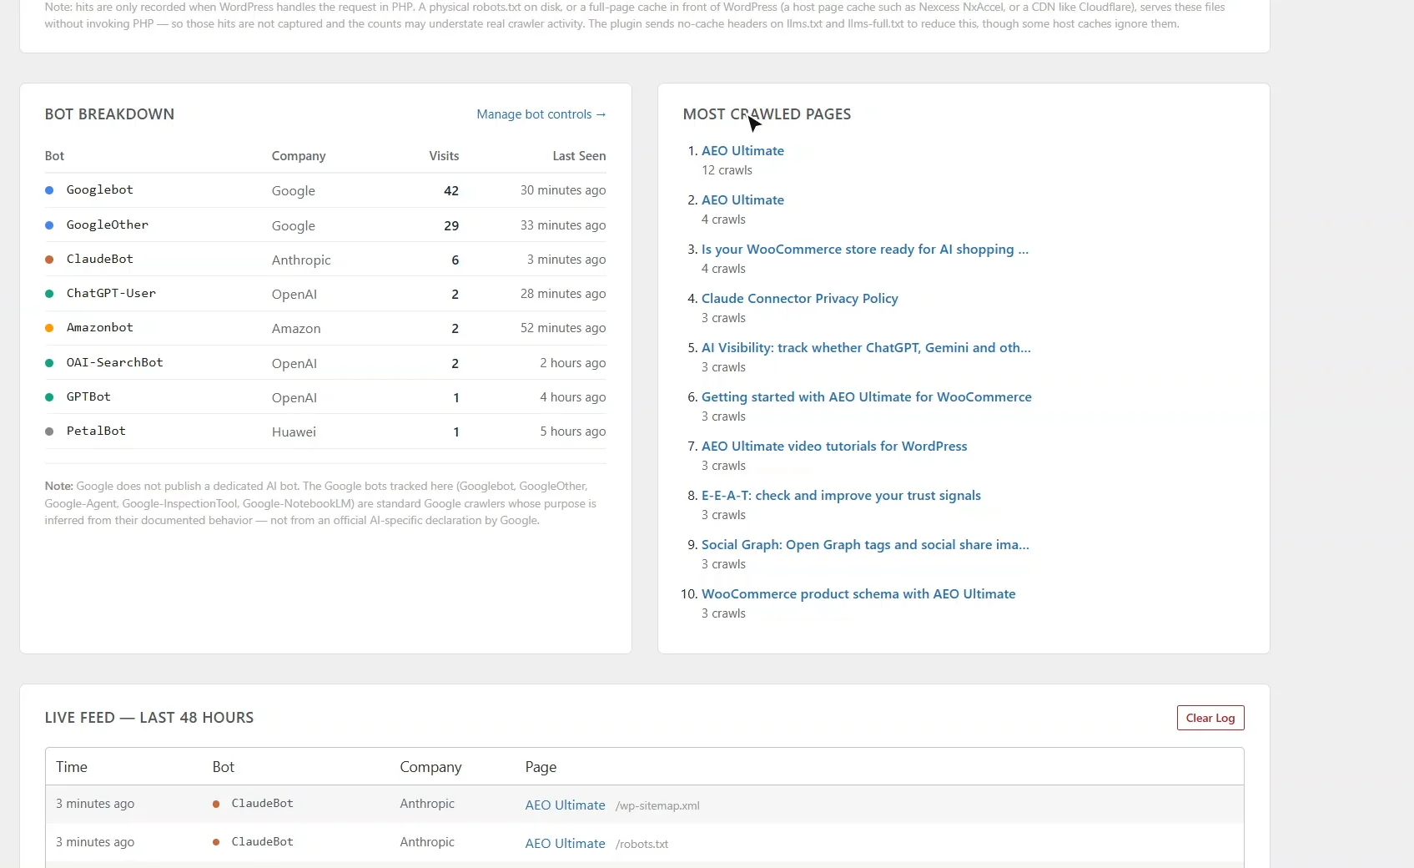Select the /wp-sitemap.xml path text
The width and height of the screenshot is (1414, 868).
[x=657, y=806]
